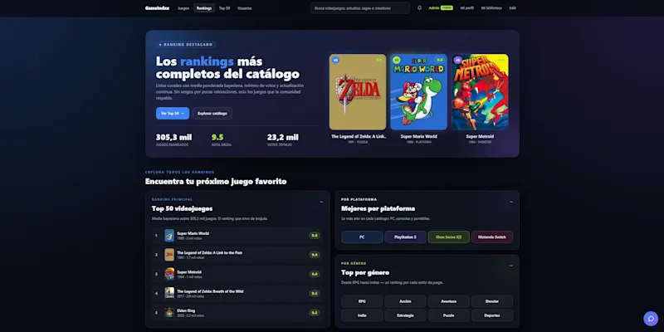Choose the Deportes genre button

coord(492,315)
